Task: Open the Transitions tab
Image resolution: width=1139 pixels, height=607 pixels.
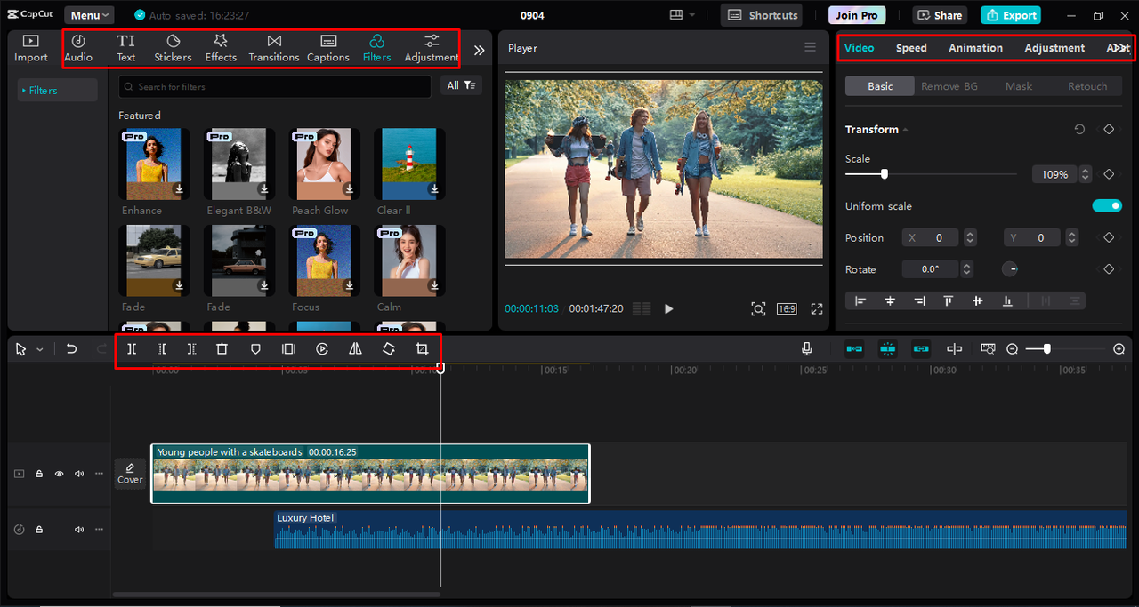Action: pos(274,48)
